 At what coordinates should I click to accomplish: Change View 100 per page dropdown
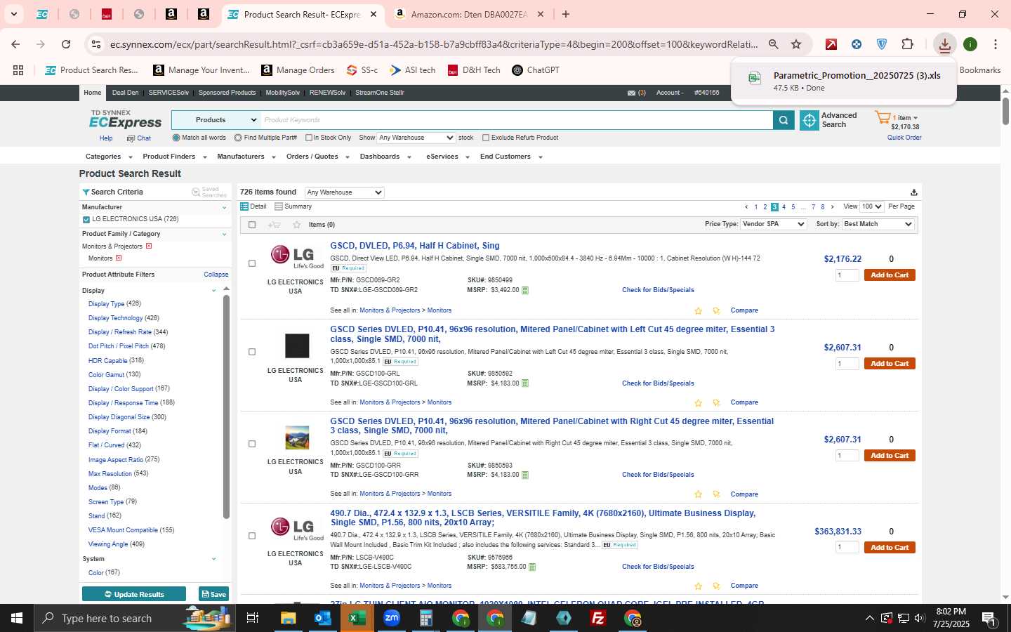(x=872, y=206)
